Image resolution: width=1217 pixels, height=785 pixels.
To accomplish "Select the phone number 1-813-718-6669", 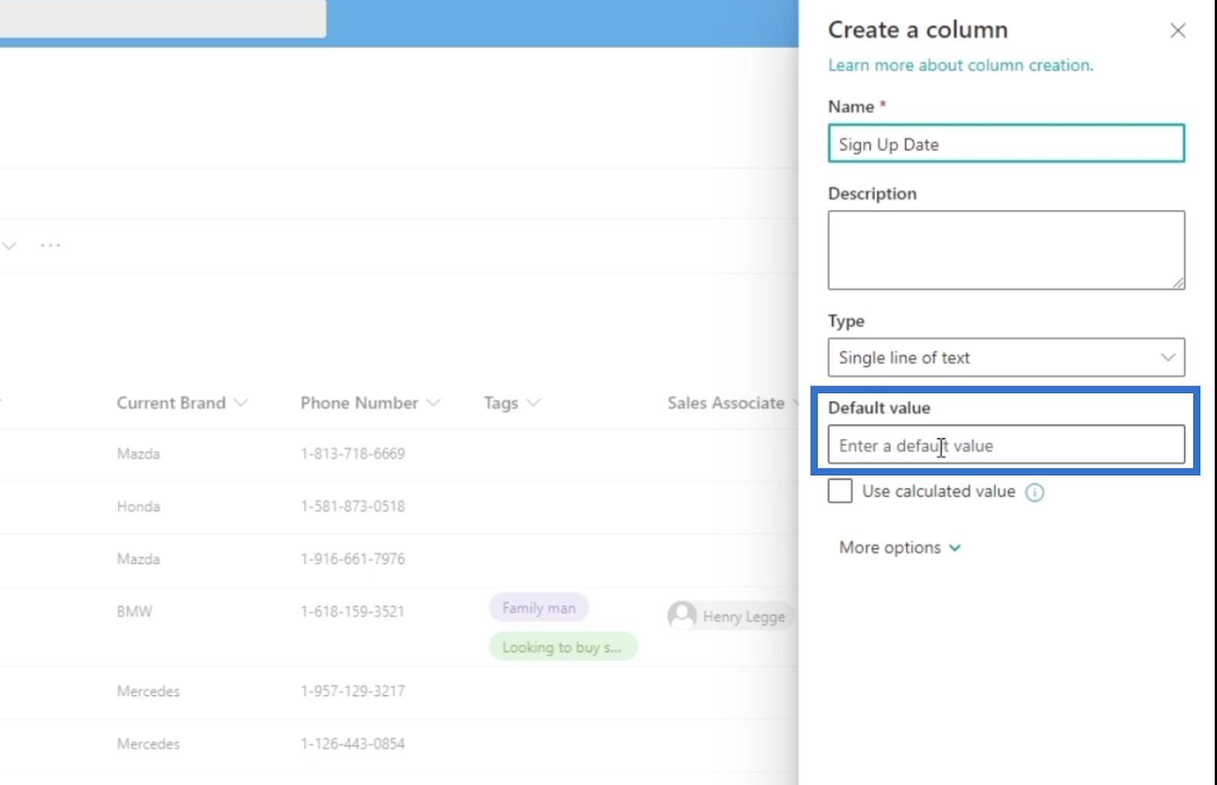I will [353, 454].
